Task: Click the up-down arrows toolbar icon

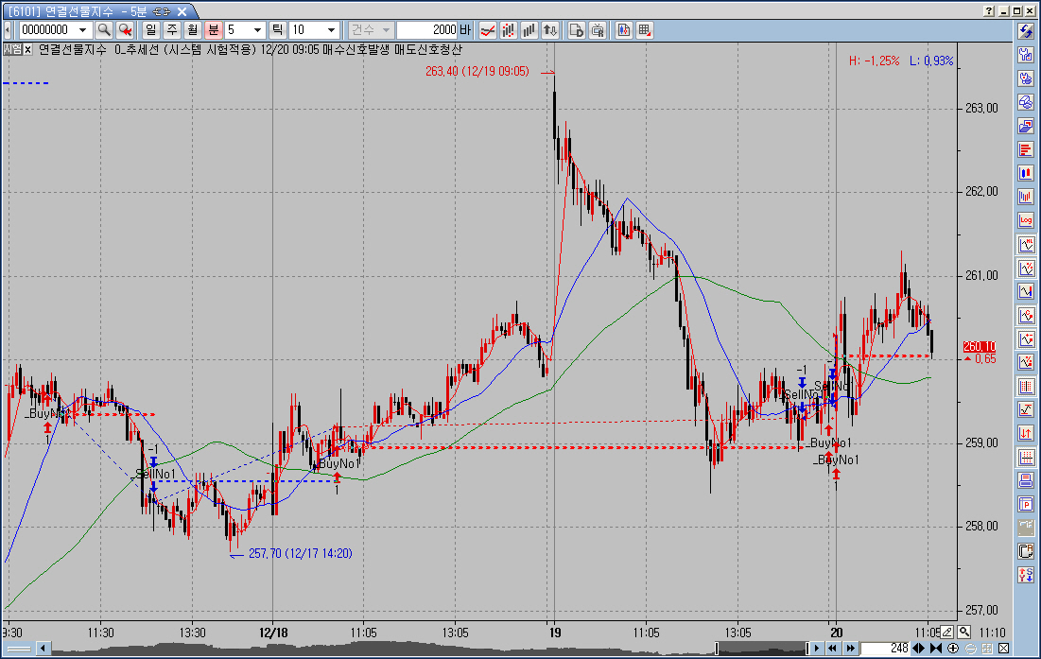Action: click(549, 30)
